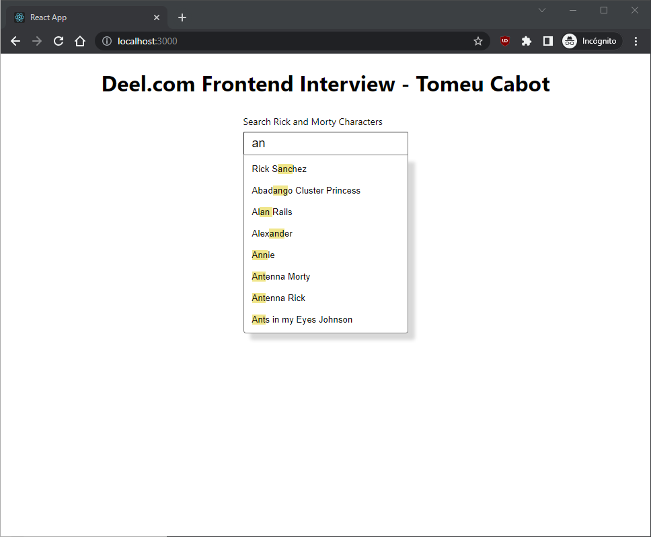Open the browser home page
Viewport: 651px width, 537px height.
[x=80, y=41]
